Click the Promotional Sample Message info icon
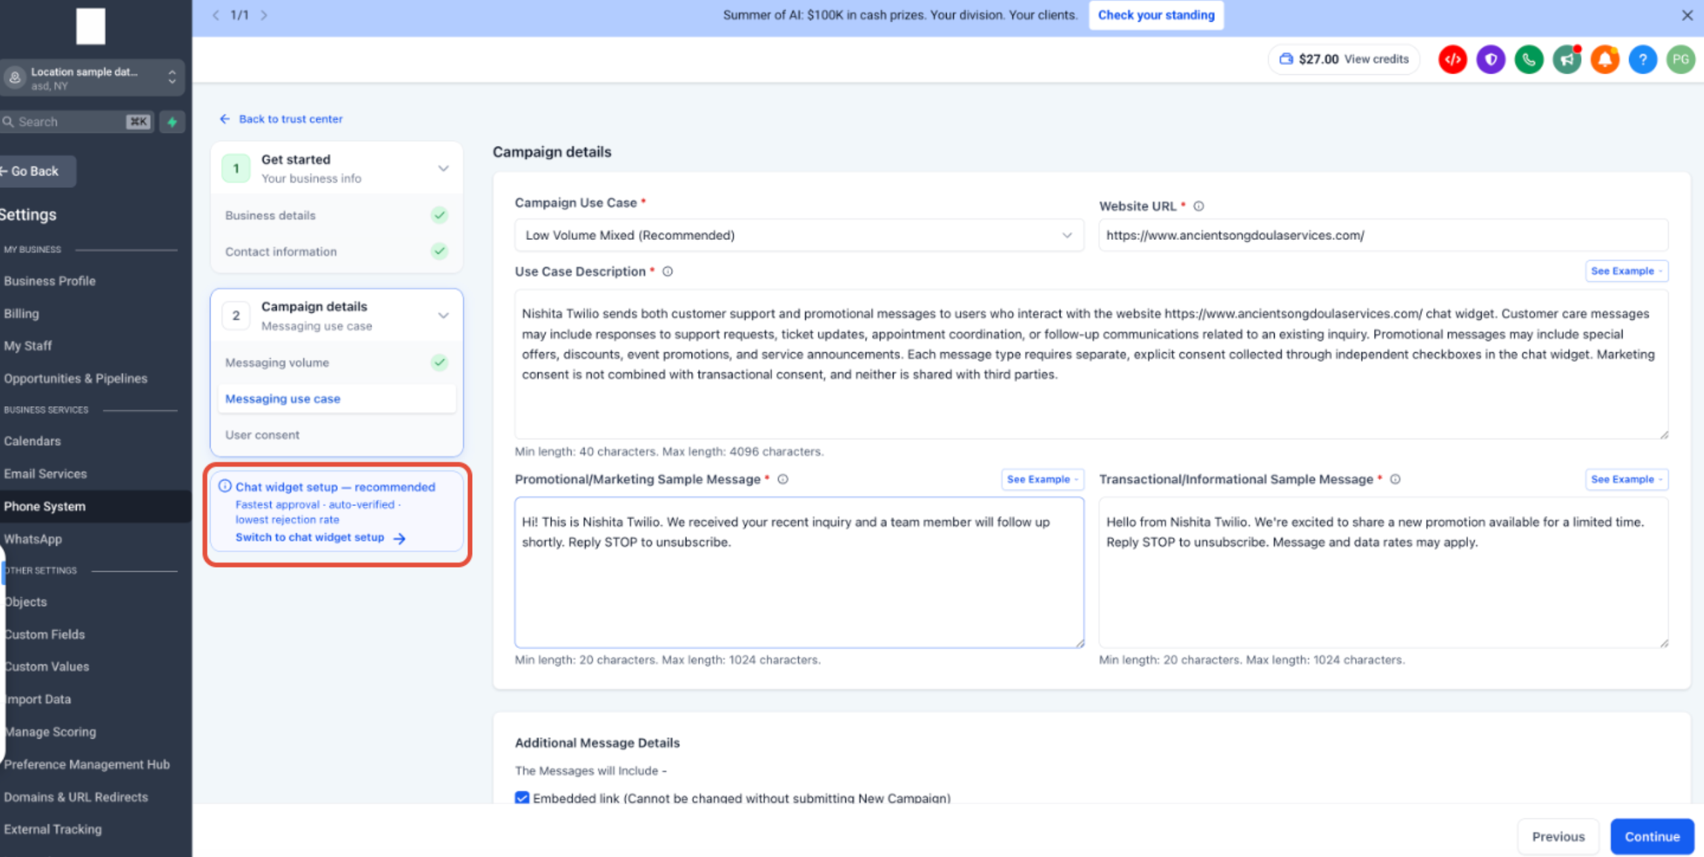 pos(782,479)
